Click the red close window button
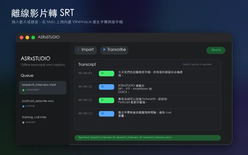This screenshot has width=248, height=155. [x=22, y=37]
